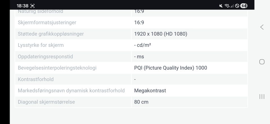270x124 pixels.
Task: Tap the do-not-disturb blocked circle icon
Action: click(x=237, y=6)
